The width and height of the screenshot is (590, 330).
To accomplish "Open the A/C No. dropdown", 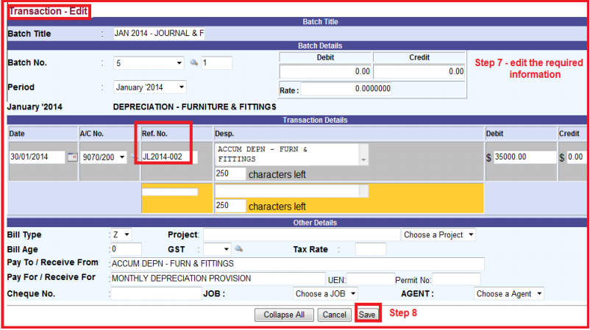I will (x=103, y=157).
